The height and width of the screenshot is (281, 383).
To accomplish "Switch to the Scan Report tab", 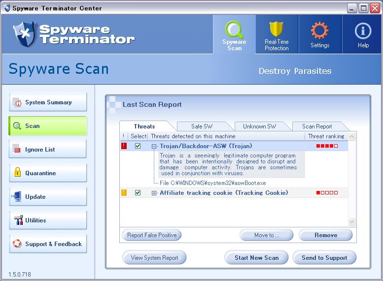I will click(x=317, y=126).
